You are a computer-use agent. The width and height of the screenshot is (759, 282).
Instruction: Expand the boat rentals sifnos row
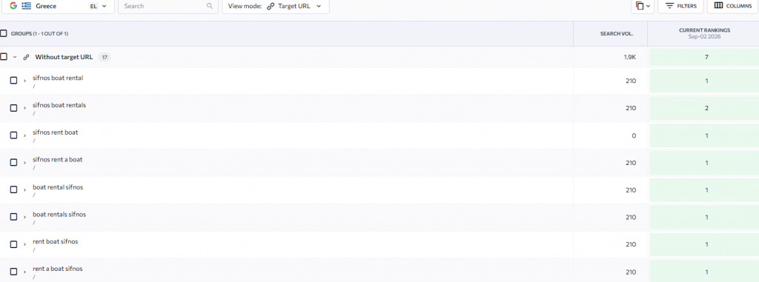24,217
